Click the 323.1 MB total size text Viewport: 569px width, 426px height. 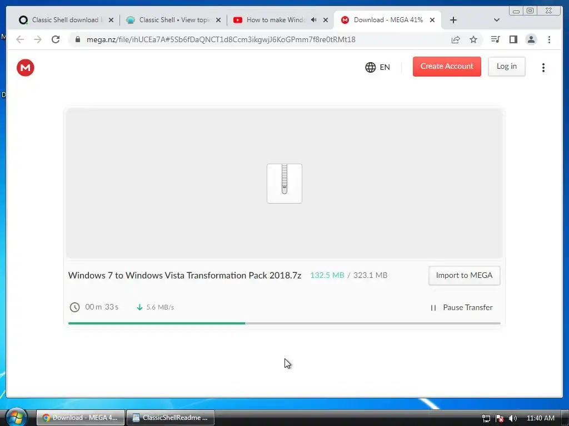pos(370,275)
